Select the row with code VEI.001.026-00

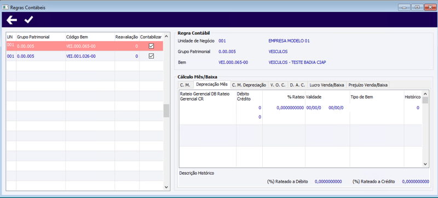(85, 56)
